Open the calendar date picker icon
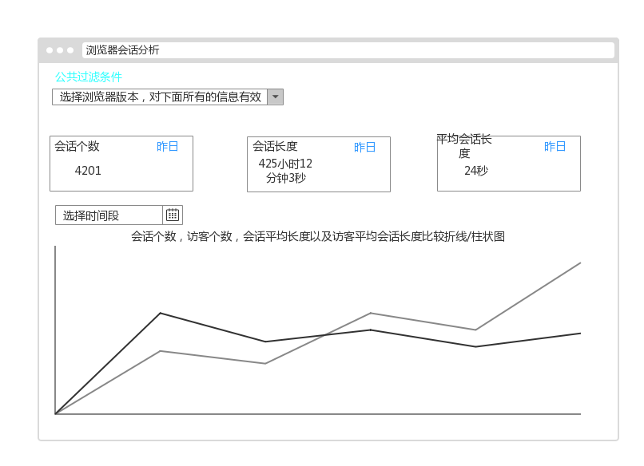The height and width of the screenshot is (466, 644). pyautogui.click(x=173, y=215)
